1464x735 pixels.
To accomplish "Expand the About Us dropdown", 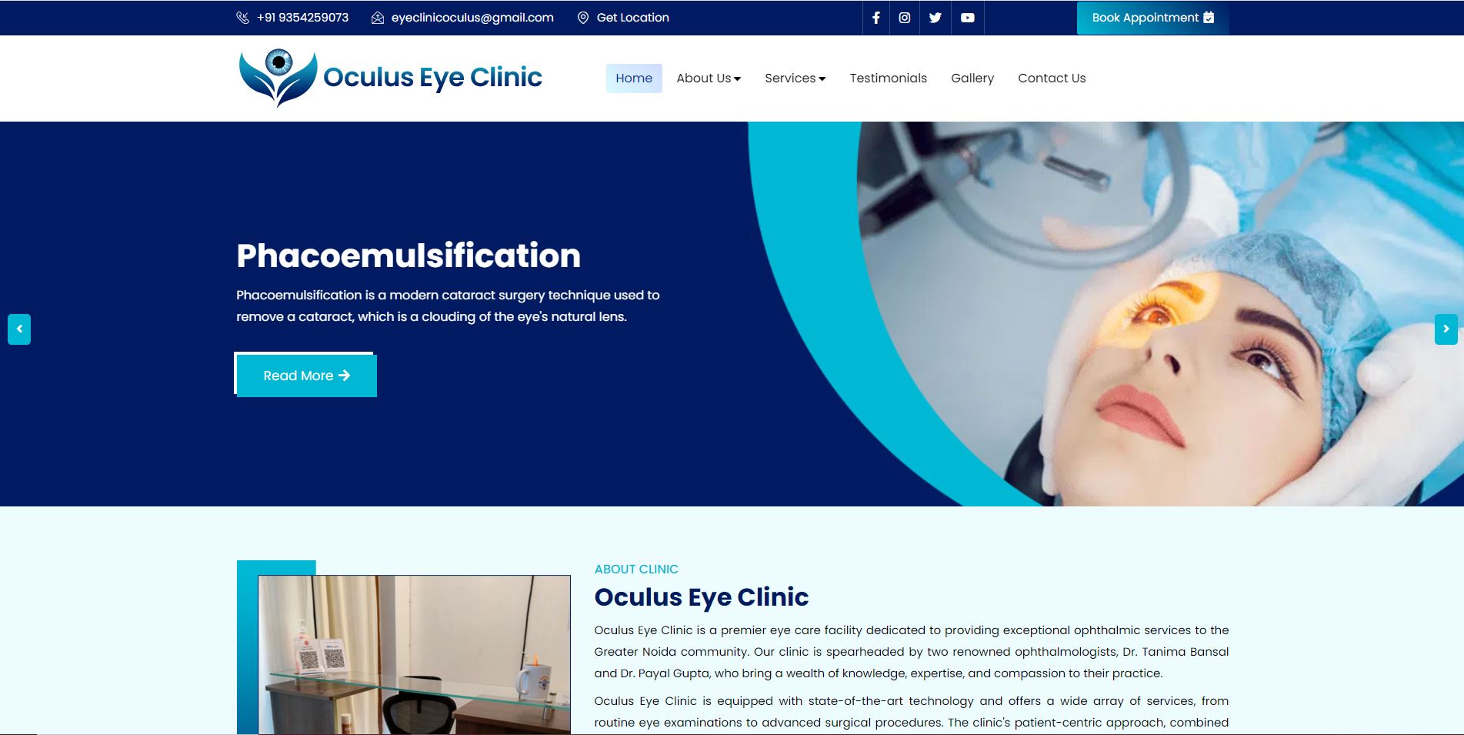I will [x=709, y=79].
